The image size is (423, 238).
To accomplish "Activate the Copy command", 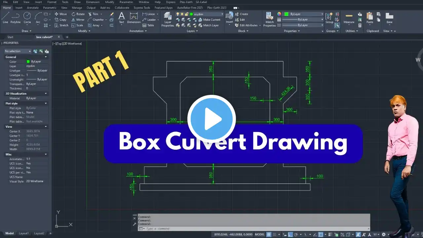I will tap(60, 20).
